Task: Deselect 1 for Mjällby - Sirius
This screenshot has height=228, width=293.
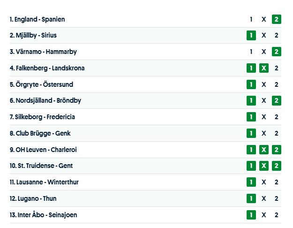Action: click(251, 35)
